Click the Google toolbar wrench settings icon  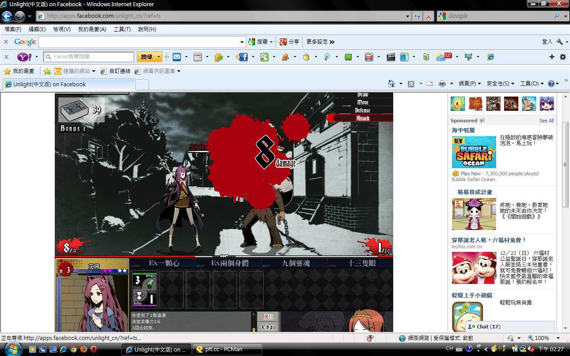pyautogui.click(x=560, y=42)
